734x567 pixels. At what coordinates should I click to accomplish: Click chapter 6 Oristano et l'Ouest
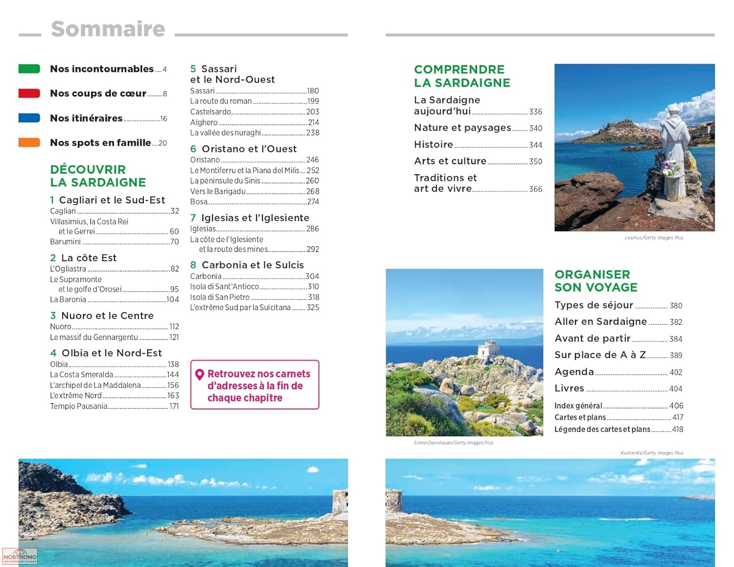244,149
